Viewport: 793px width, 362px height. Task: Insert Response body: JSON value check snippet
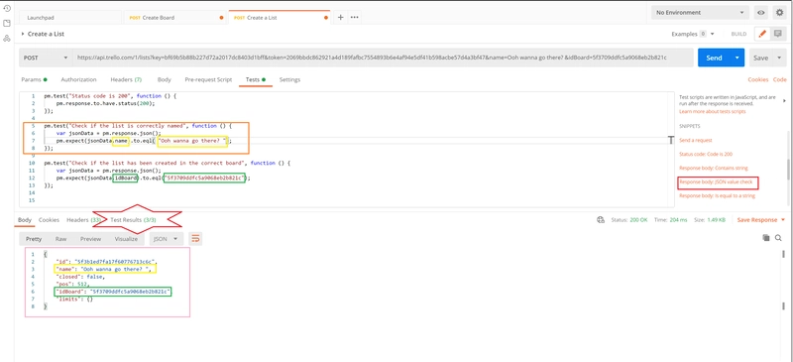(717, 181)
